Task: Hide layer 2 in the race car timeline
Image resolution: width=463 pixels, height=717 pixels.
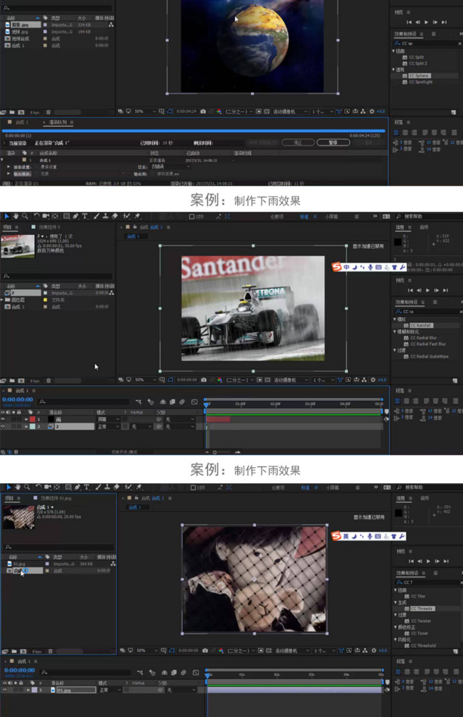Action: pos(3,426)
